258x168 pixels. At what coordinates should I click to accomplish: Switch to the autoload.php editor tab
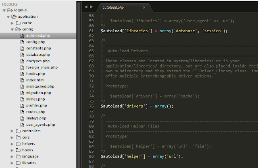(x=124, y=8)
